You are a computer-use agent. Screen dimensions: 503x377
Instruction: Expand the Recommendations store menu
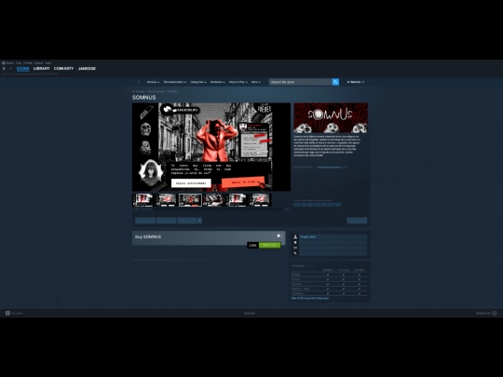tap(175, 82)
